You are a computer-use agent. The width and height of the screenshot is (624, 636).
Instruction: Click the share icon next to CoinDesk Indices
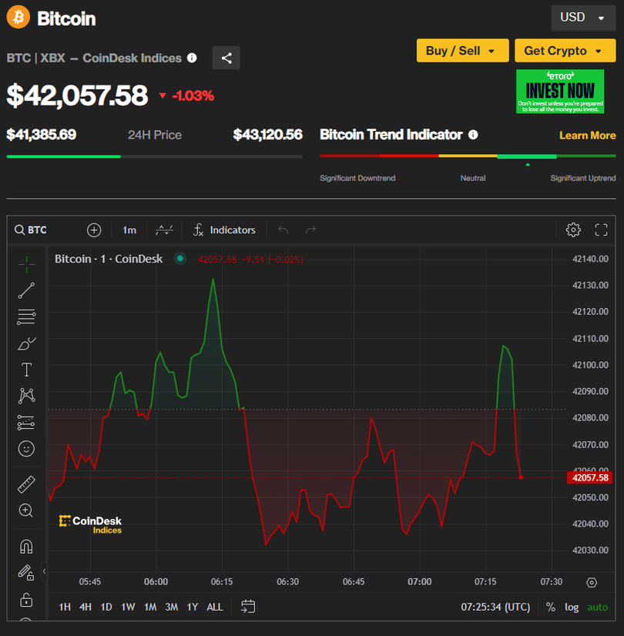coord(226,58)
